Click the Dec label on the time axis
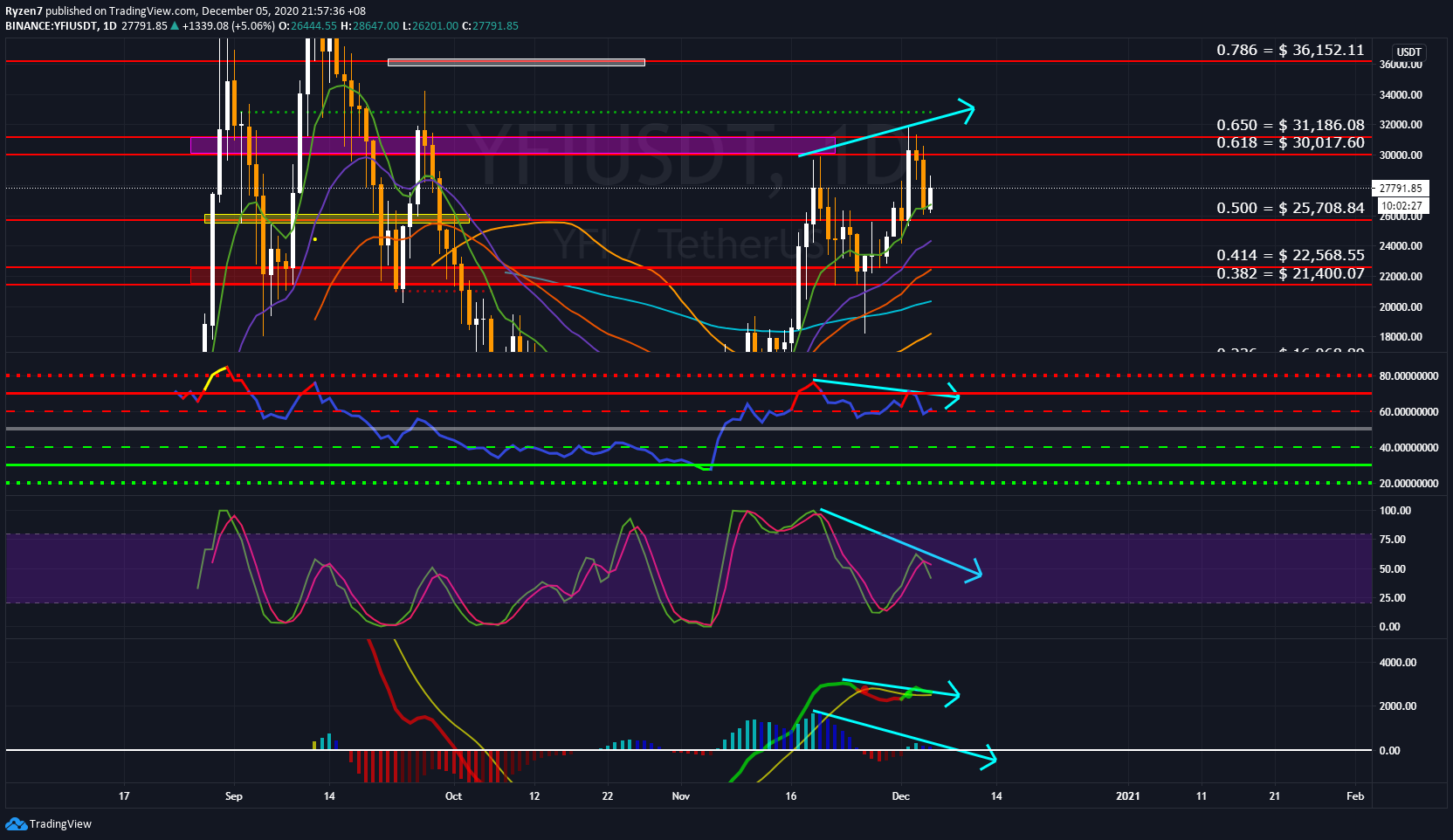This screenshot has width=1453, height=840. [x=901, y=795]
